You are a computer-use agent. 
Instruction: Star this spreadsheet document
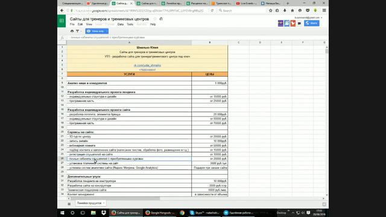click(155, 19)
